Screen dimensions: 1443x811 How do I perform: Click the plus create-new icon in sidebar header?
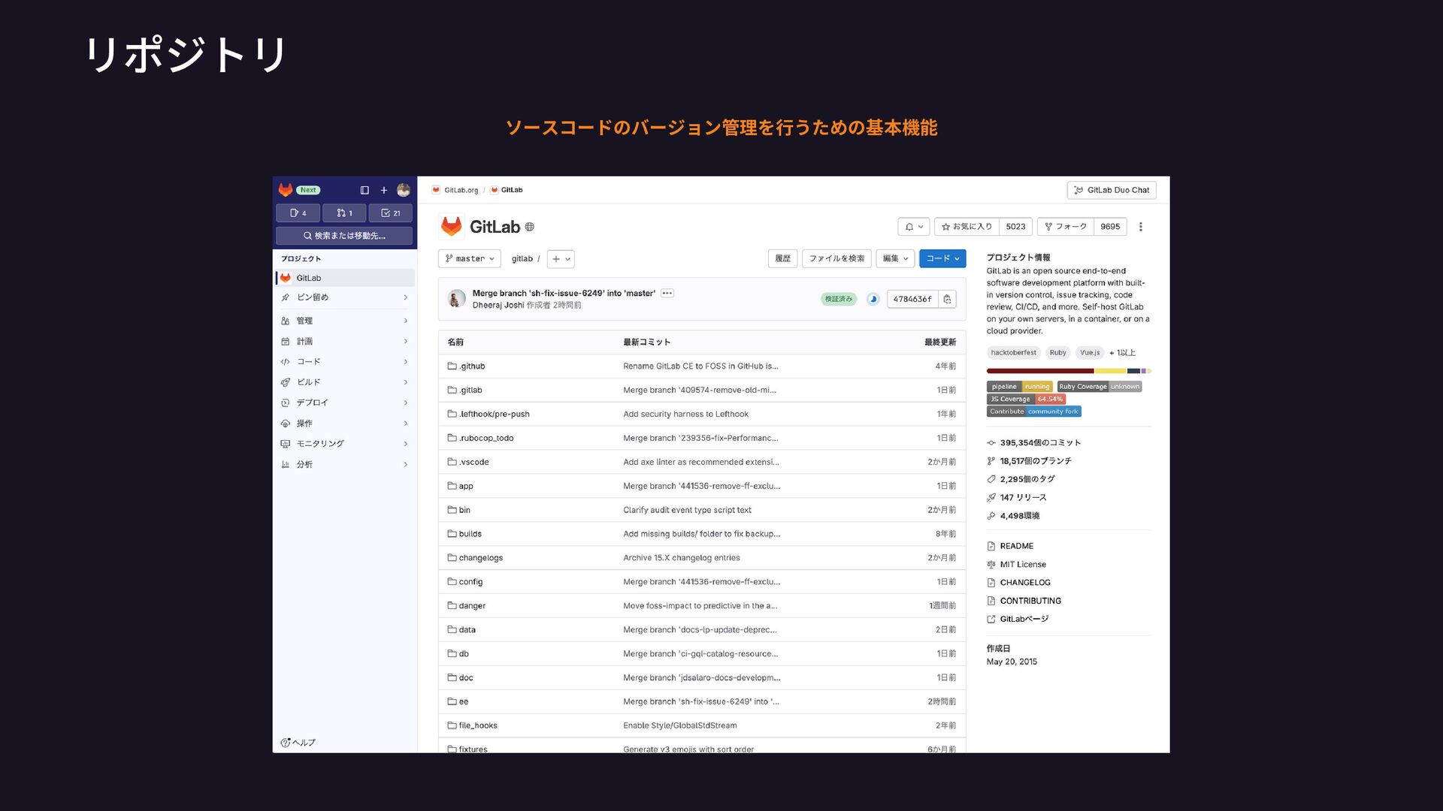point(383,191)
